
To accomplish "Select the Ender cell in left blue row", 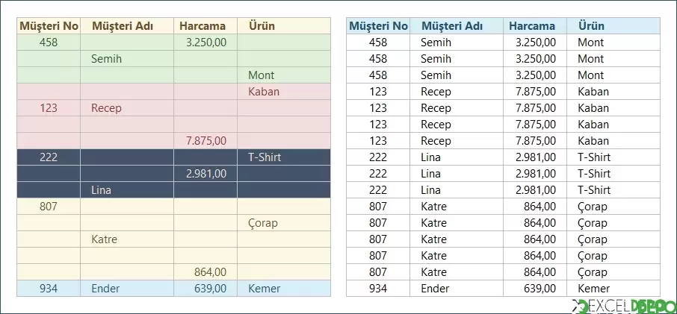I will coord(127,289).
